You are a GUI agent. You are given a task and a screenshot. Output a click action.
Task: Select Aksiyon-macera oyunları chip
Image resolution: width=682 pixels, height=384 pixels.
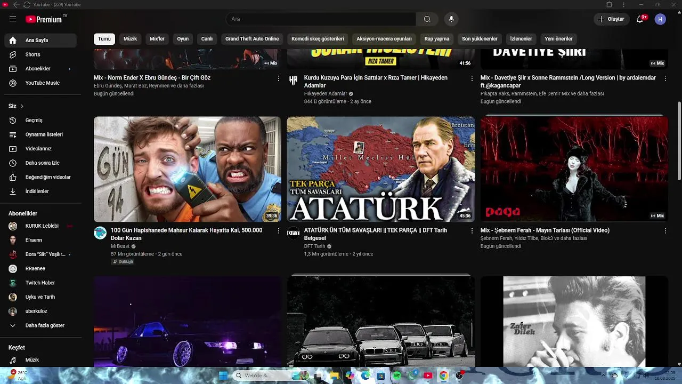click(x=384, y=39)
